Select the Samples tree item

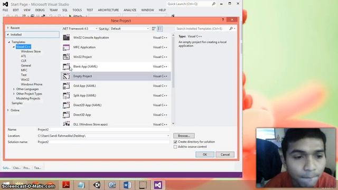point(17,103)
